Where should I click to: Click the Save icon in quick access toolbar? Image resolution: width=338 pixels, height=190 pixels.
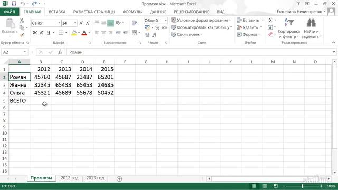point(14,4)
